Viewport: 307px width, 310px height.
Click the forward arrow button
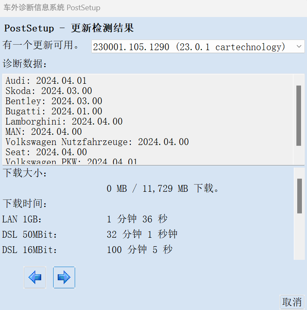[64, 277]
